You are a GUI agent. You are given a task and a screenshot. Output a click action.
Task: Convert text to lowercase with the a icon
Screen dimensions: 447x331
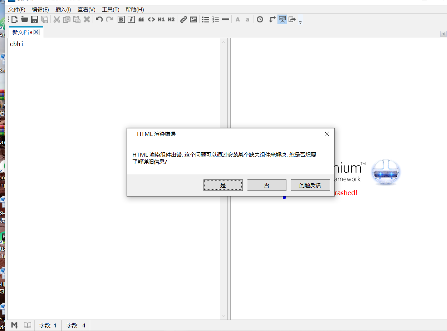point(247,19)
